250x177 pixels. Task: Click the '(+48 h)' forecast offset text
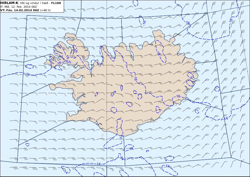pos(45,10)
